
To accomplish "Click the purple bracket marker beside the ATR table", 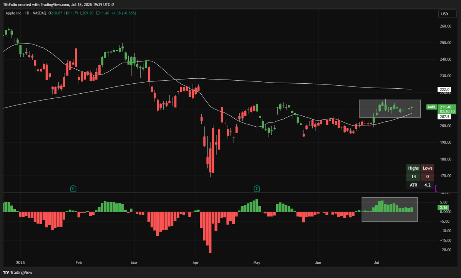I will pyautogui.click(x=436, y=188).
